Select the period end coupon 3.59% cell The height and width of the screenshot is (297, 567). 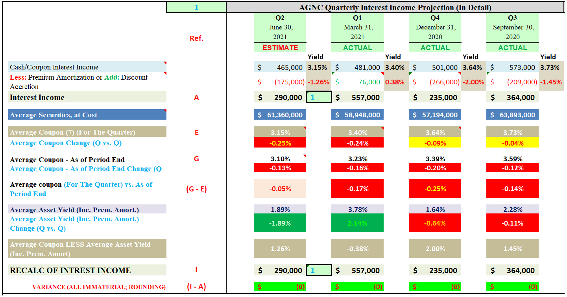[x=512, y=159]
